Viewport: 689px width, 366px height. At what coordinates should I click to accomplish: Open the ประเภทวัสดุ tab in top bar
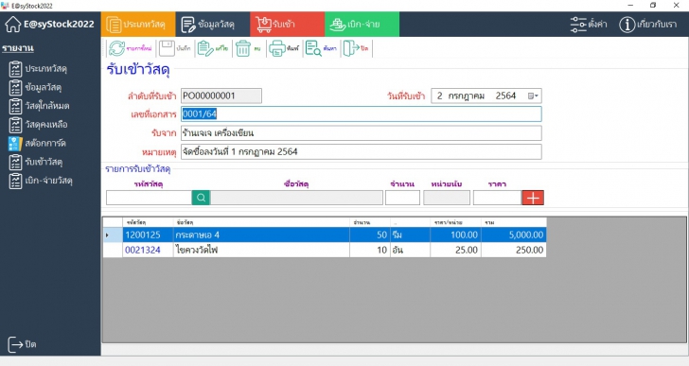pyautogui.click(x=138, y=25)
